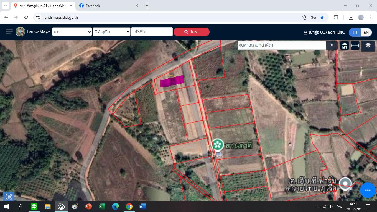The width and height of the screenshot is (377, 212).
Task: Click the magenta highlighted land parcel
Action: coord(172,81)
